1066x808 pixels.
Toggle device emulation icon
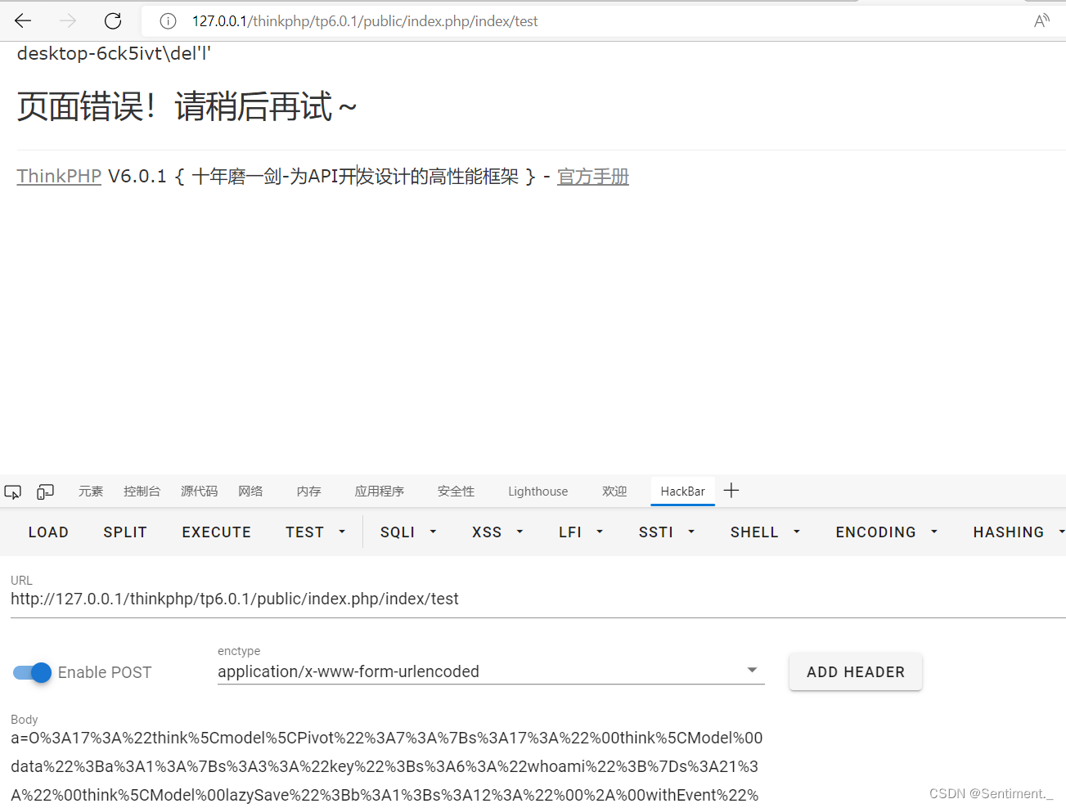click(x=46, y=492)
